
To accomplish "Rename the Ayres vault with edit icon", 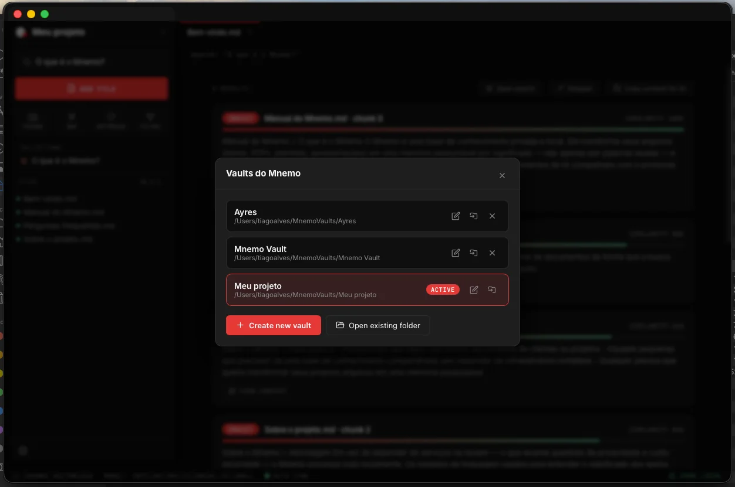I will tap(456, 216).
